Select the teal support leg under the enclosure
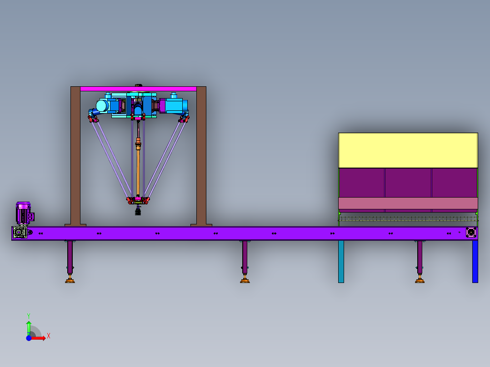Screen dimensions: 490x367 tap(341, 262)
